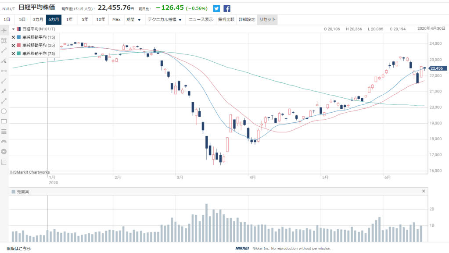Click the リセット button
This screenshot has width=449, height=253.
(x=267, y=20)
